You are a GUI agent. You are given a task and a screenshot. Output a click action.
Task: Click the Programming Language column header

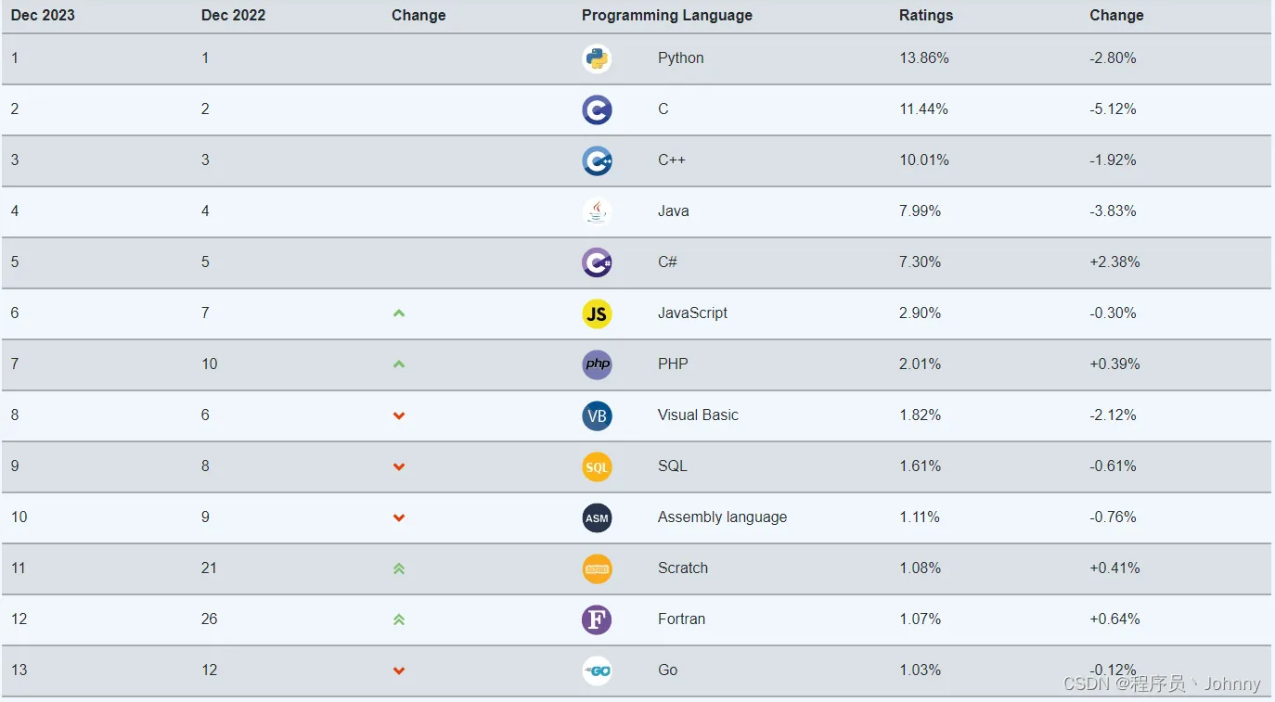coord(666,15)
